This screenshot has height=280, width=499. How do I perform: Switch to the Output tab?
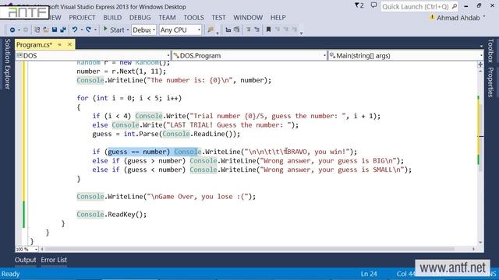(25, 260)
